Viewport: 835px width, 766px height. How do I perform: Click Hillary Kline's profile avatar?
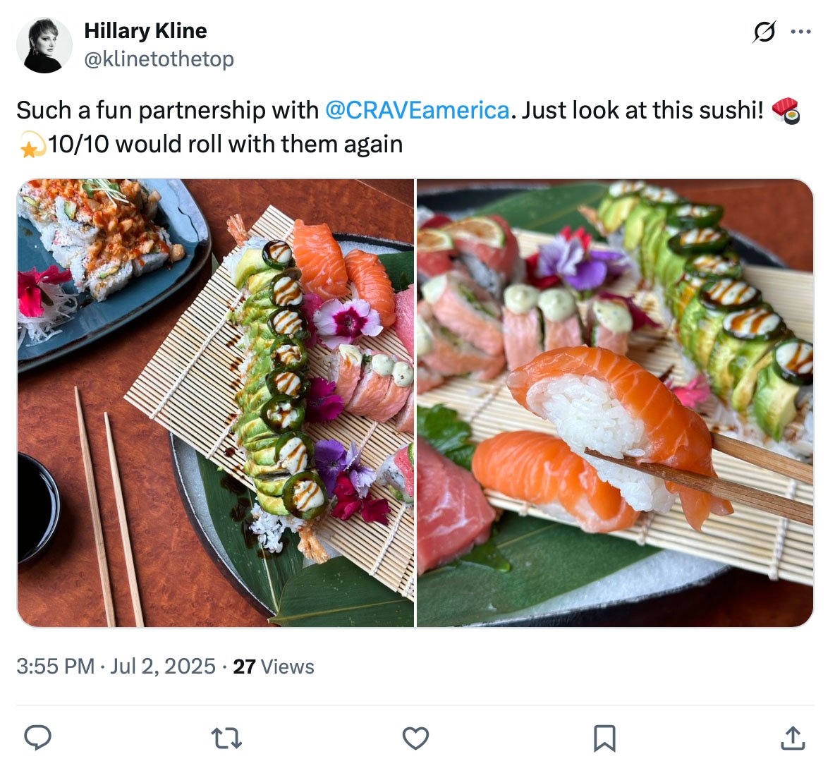pos(44,44)
